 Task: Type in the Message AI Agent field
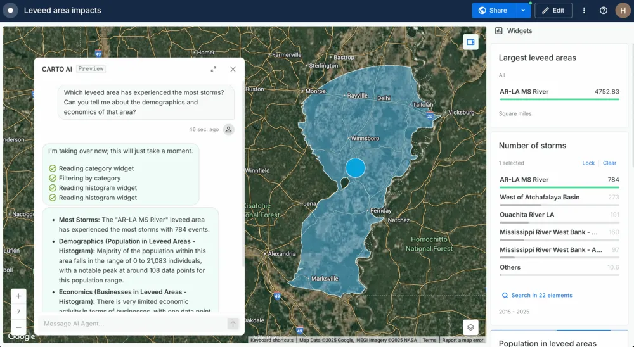click(130, 324)
